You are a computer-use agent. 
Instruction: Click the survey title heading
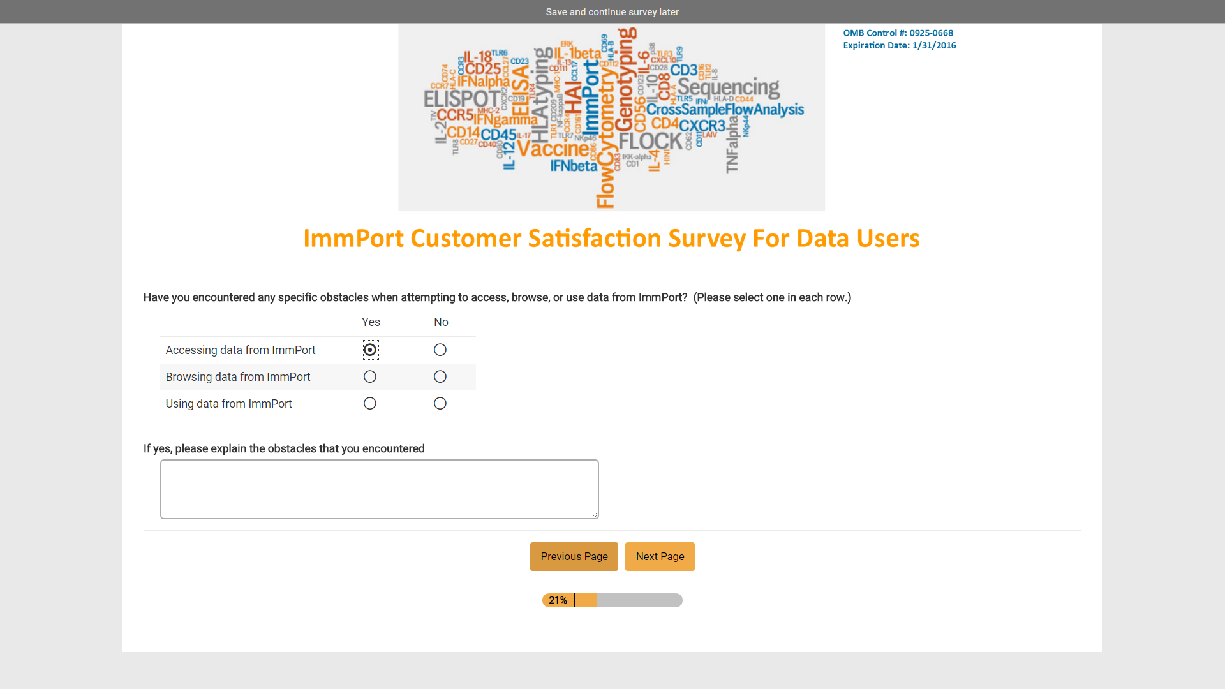click(611, 239)
